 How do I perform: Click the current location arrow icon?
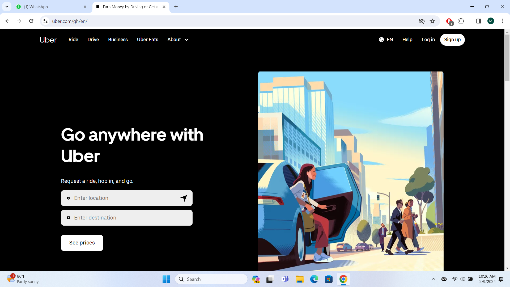click(x=184, y=198)
